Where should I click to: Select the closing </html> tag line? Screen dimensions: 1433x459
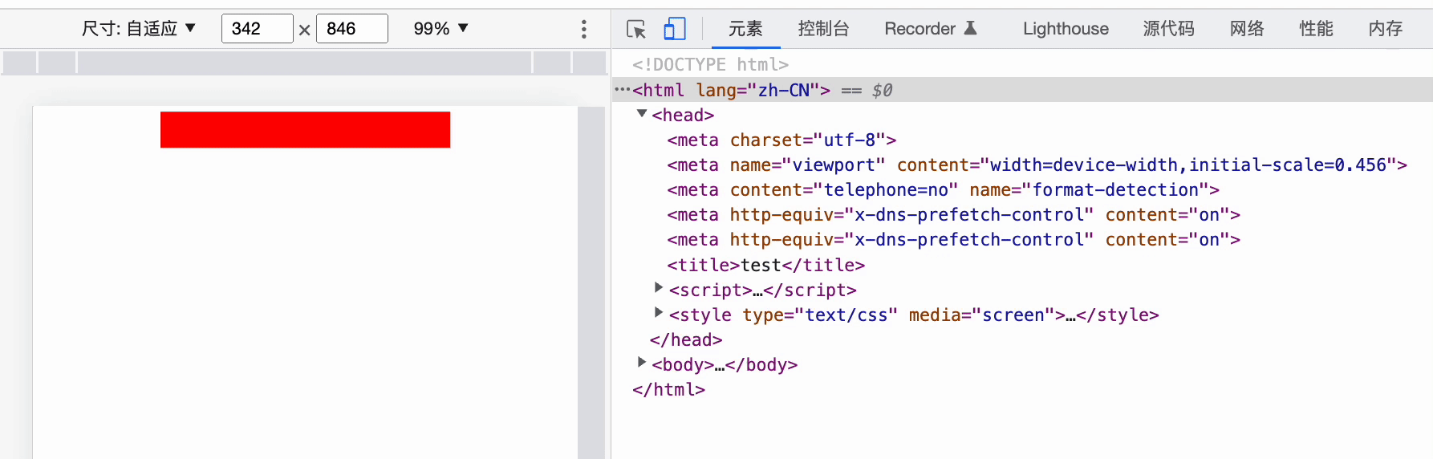[668, 390]
